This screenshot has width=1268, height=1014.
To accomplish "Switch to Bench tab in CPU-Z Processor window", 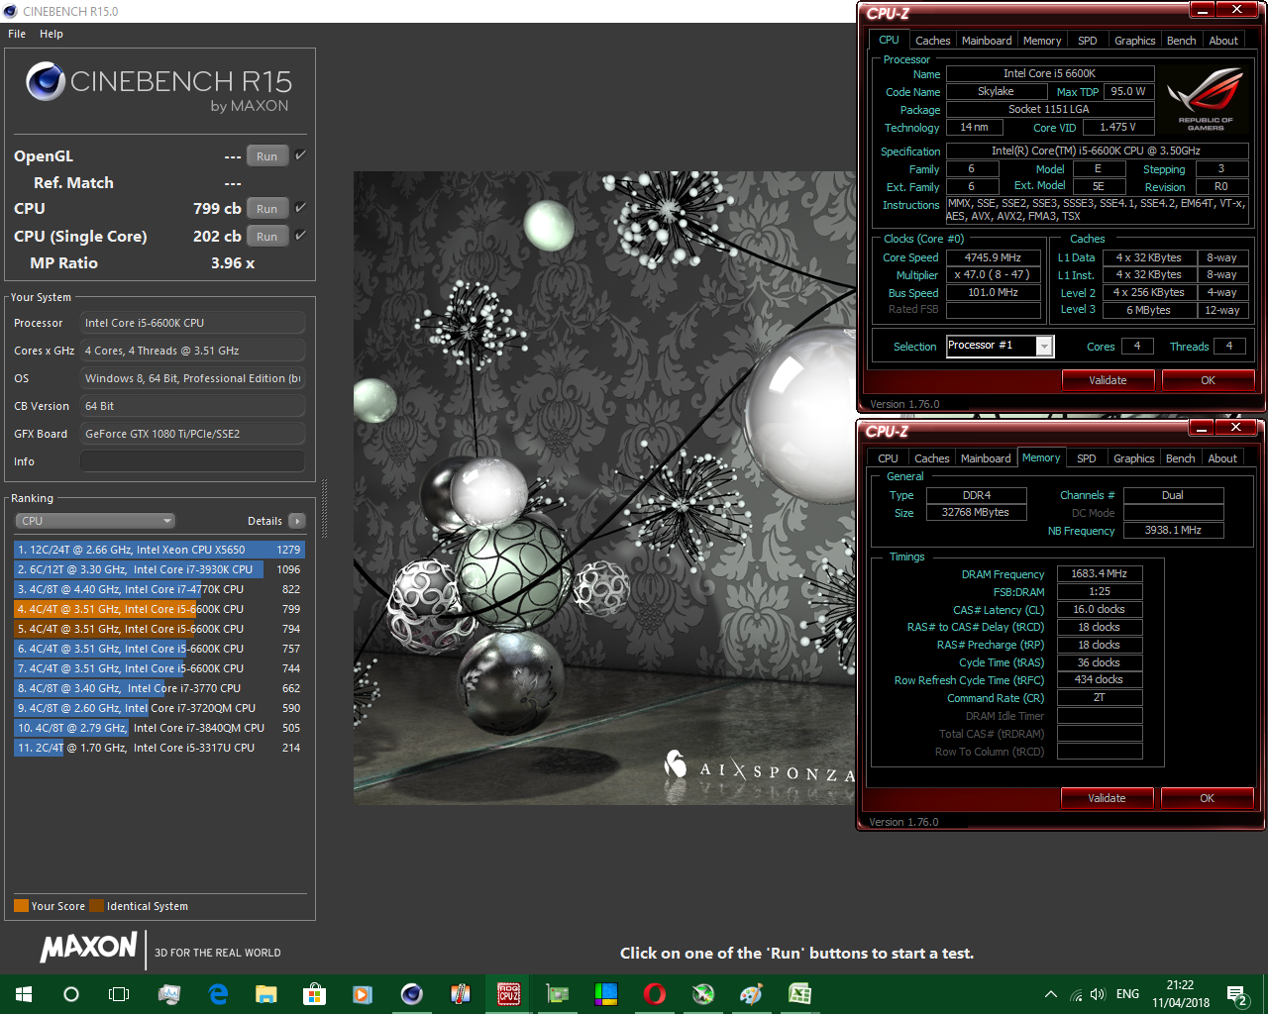I will point(1181,41).
